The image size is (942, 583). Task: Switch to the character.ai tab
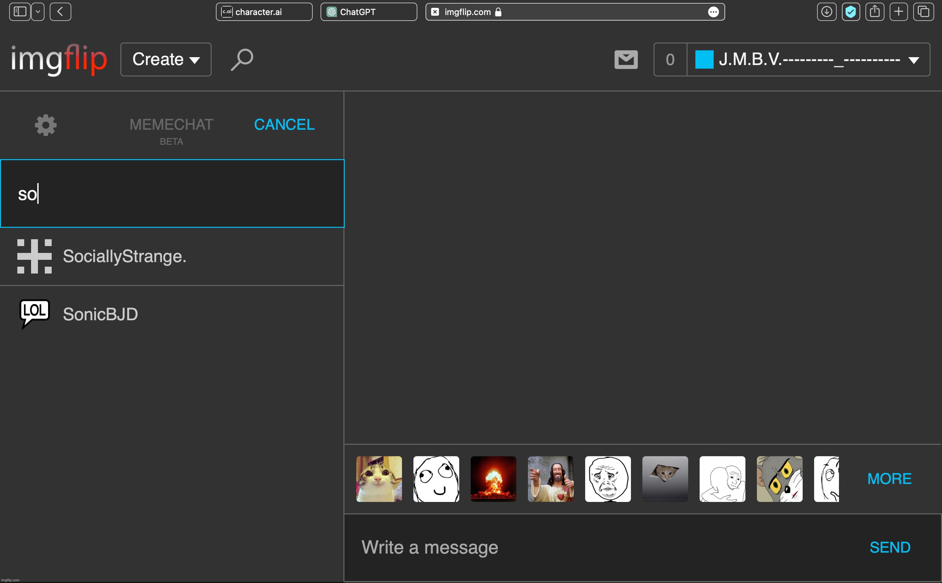264,11
